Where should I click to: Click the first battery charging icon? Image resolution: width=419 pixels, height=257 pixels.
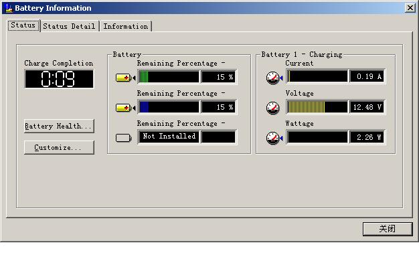click(x=124, y=78)
